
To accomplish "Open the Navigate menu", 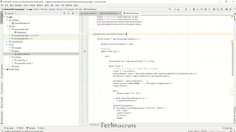I will point(18,5).
